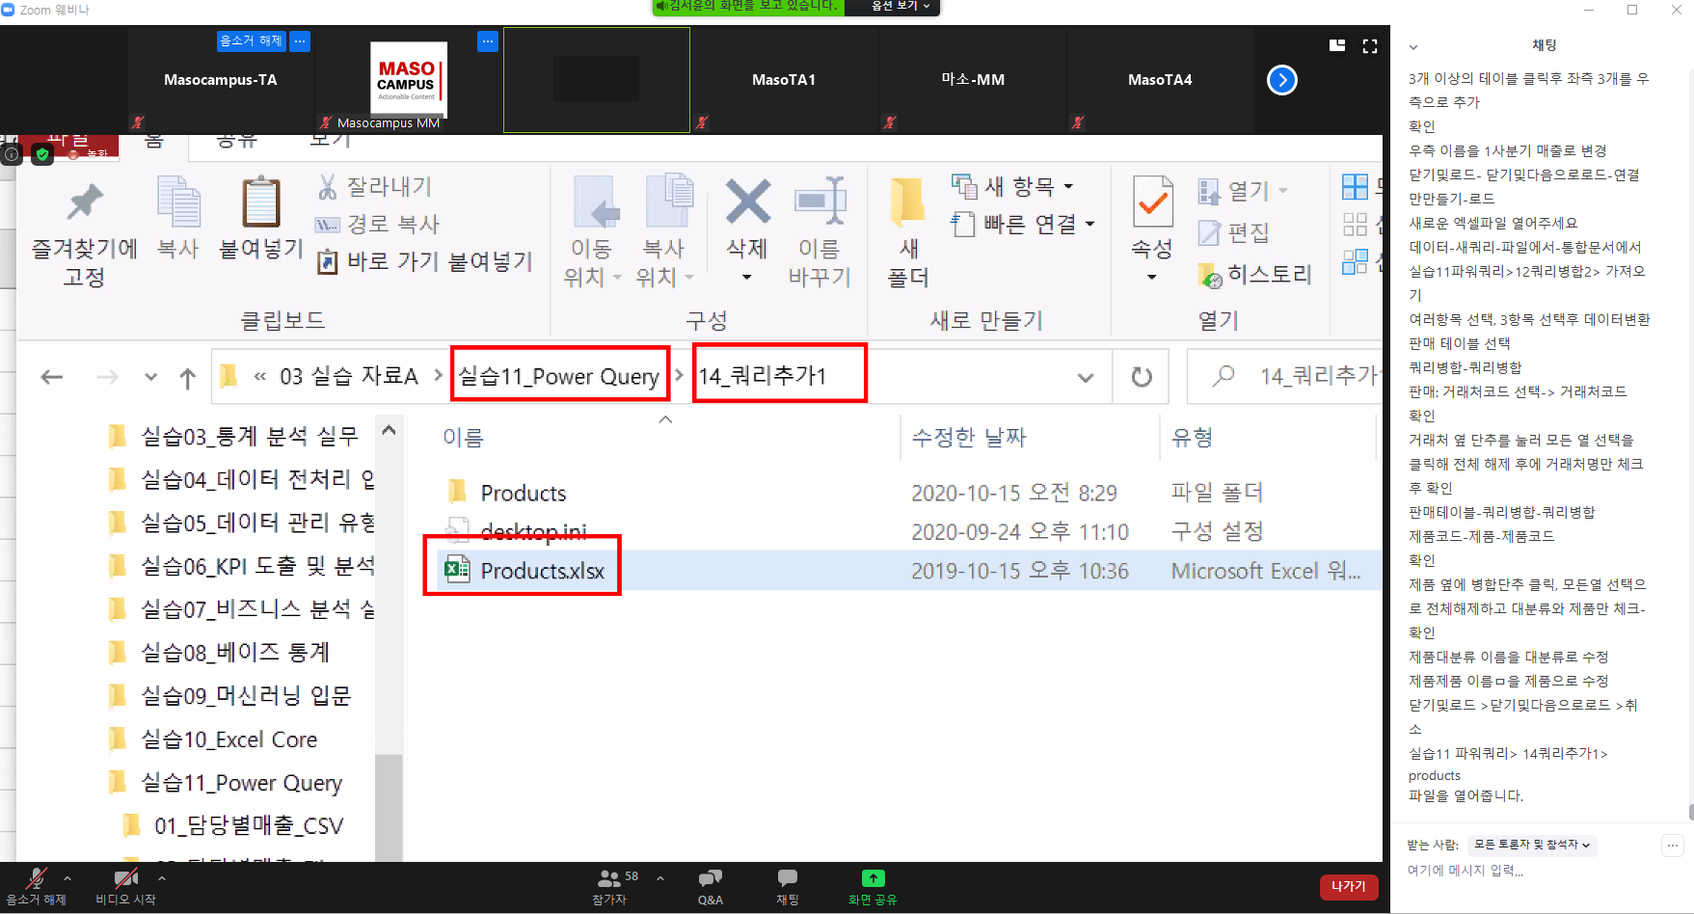Select the Products.xlsx file
The image size is (1694, 914).
click(x=542, y=571)
